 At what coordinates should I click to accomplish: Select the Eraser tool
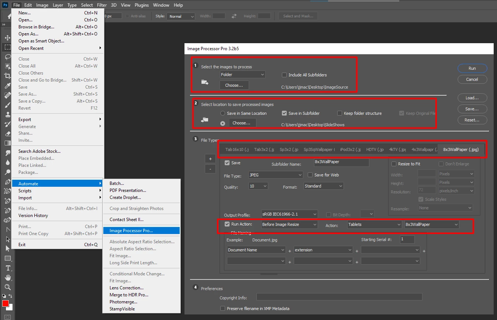7,134
